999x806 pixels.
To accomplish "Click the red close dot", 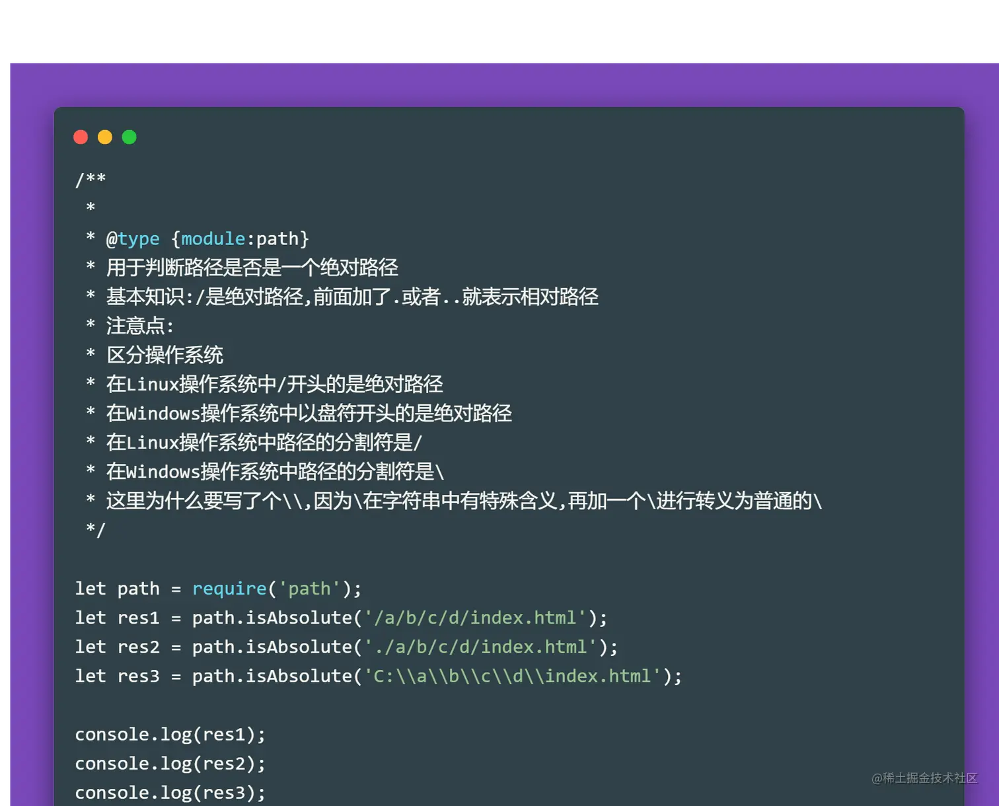I will click(81, 137).
